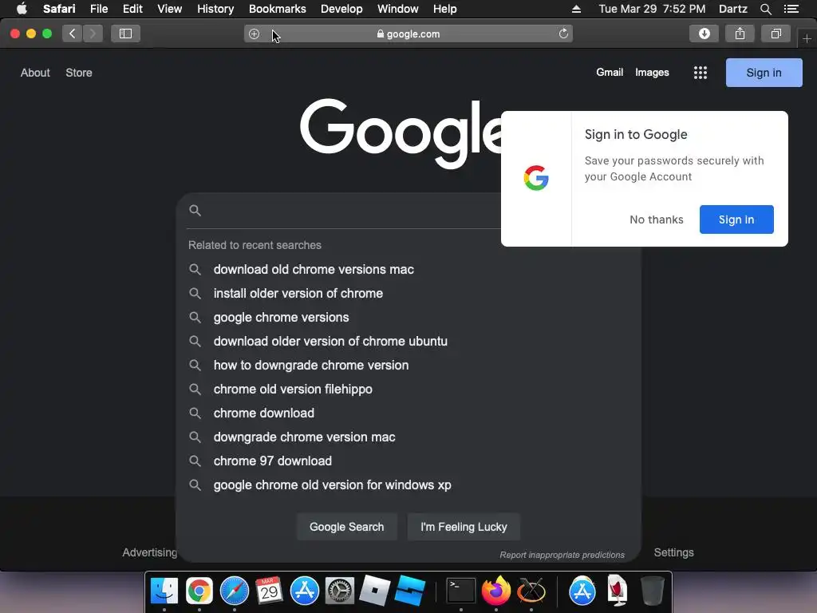Open Calendar from the Dock
The width and height of the screenshot is (817, 613).
pos(270,591)
